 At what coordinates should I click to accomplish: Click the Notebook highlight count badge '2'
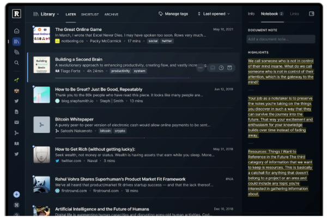[281, 14]
